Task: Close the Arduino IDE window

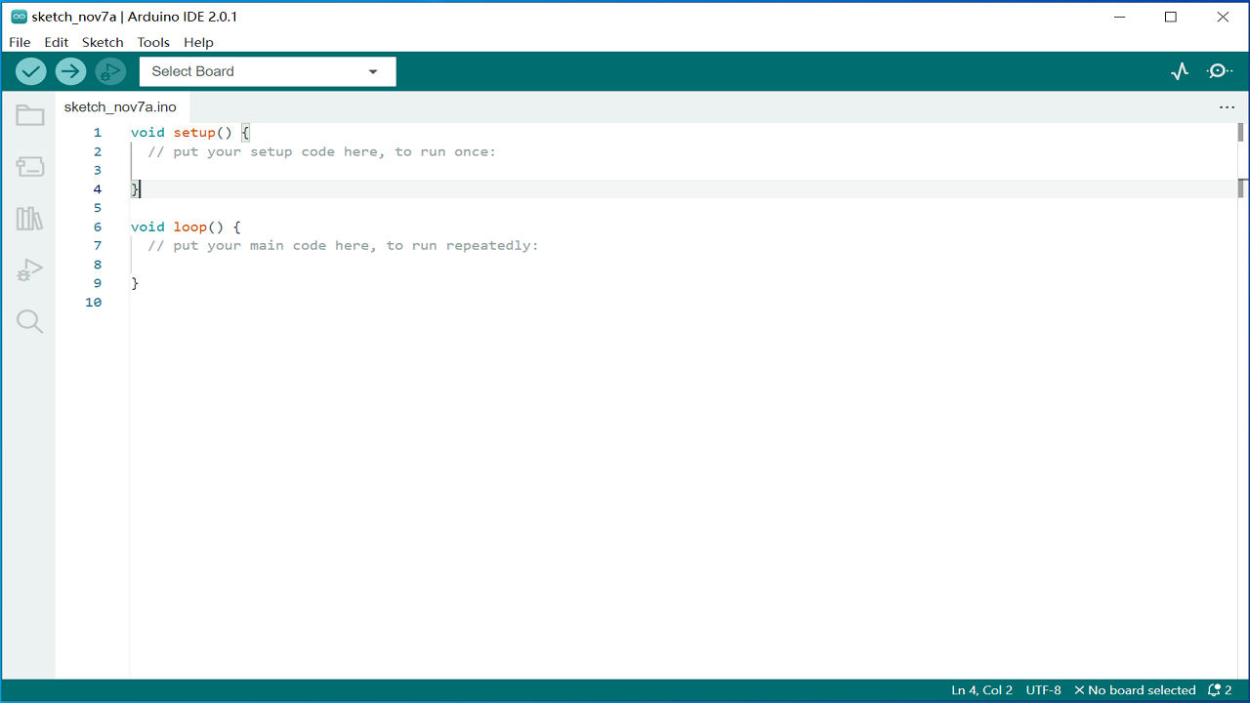Action: pyautogui.click(x=1223, y=17)
